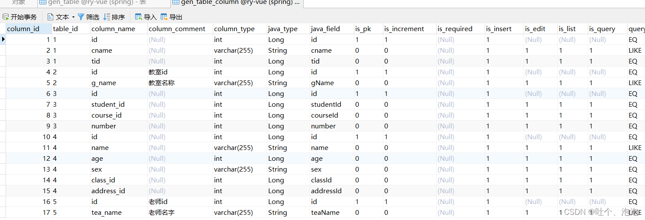Click the is_required column header

tap(460, 29)
